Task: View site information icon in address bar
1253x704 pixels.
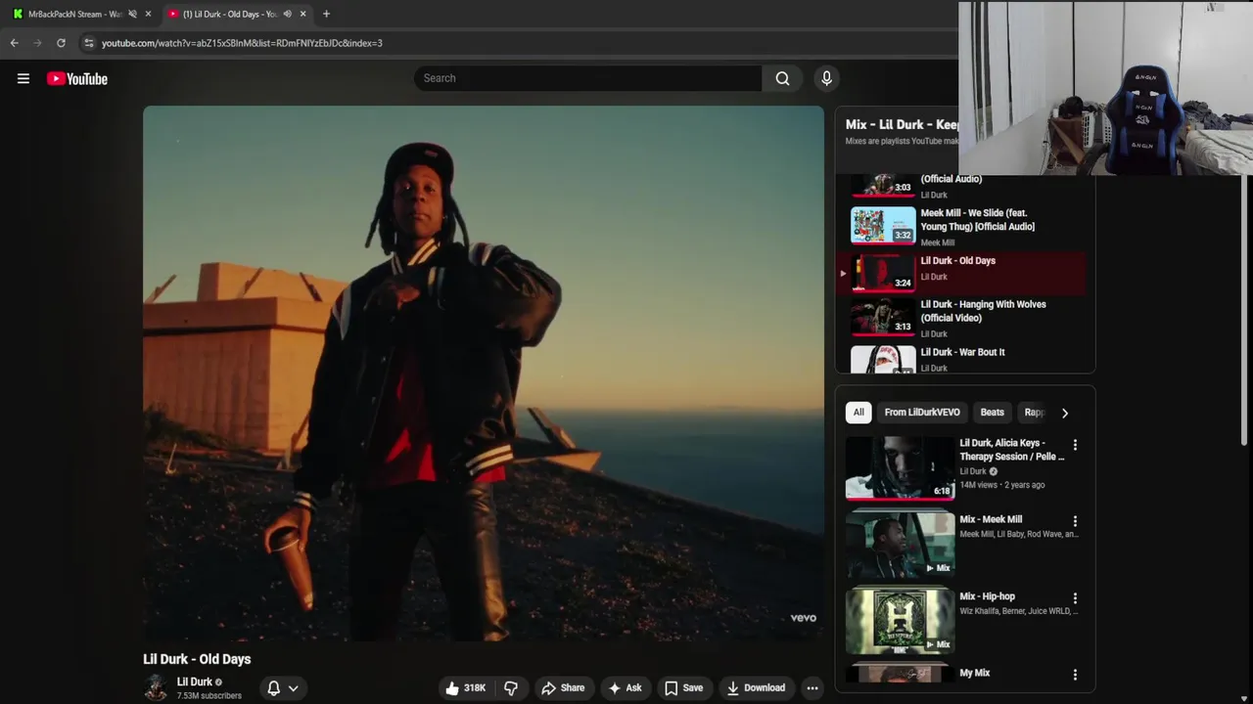Action: [89, 43]
